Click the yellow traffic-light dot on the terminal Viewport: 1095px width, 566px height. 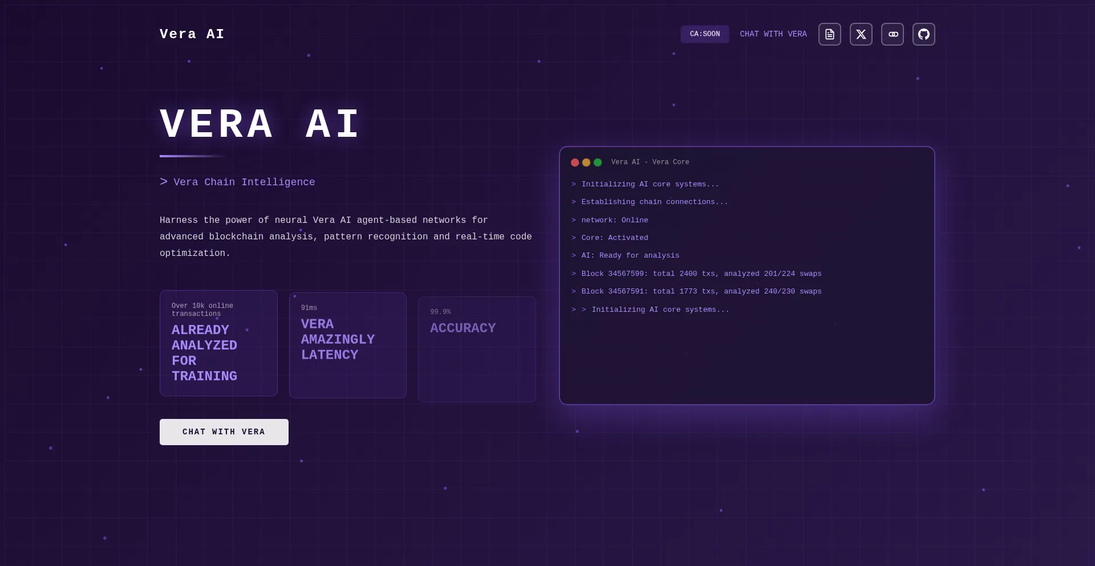[x=586, y=162]
